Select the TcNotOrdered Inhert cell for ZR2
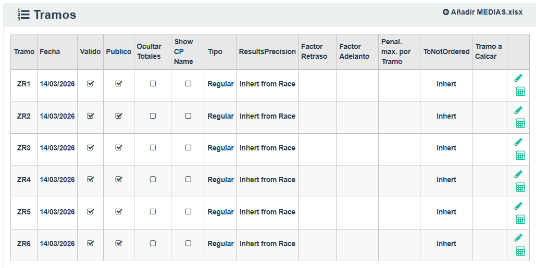 (446, 116)
